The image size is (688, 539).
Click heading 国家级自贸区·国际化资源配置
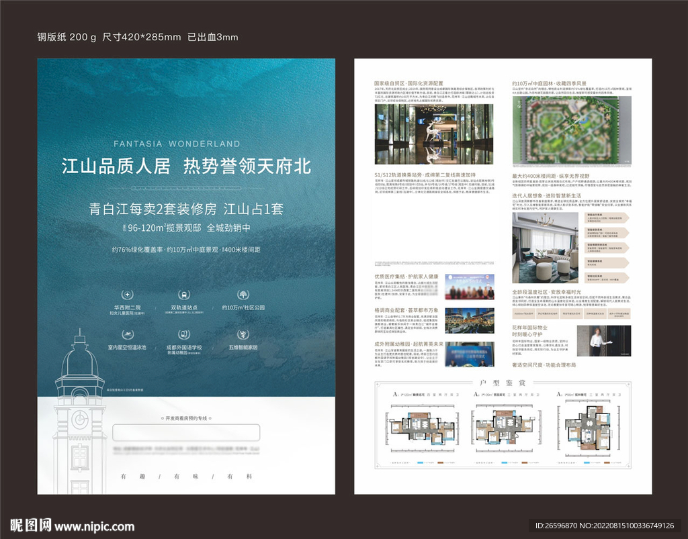[408, 83]
